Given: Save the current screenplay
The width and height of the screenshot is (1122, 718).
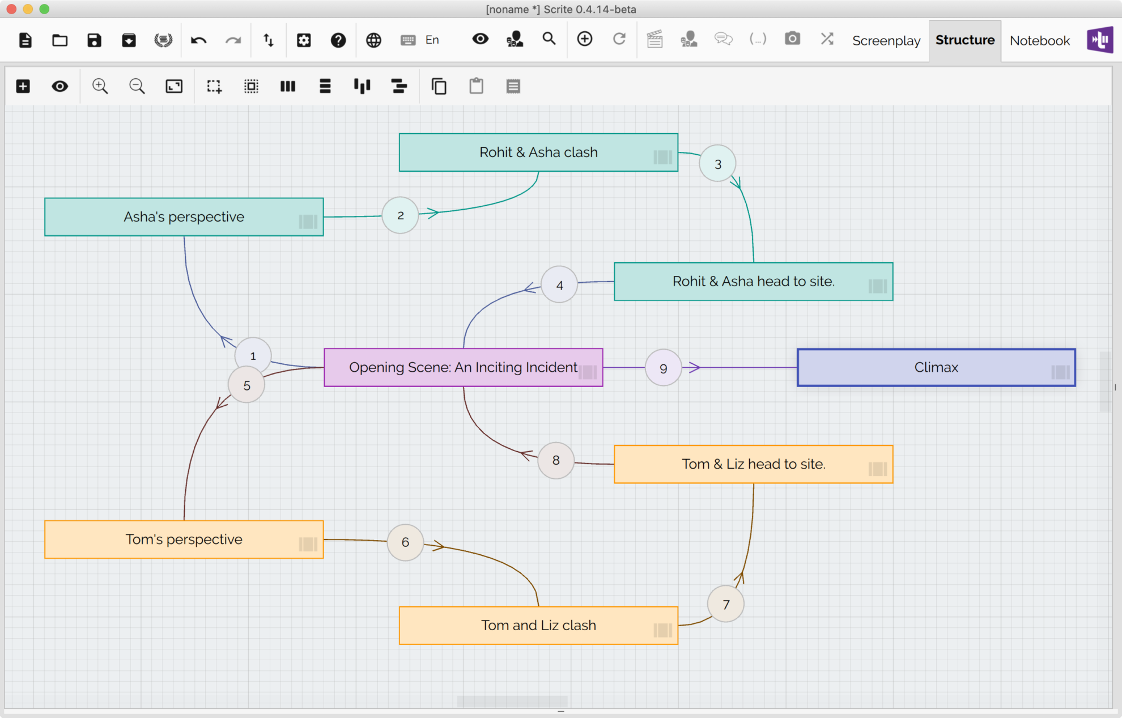Looking at the screenshot, I should coord(94,40).
